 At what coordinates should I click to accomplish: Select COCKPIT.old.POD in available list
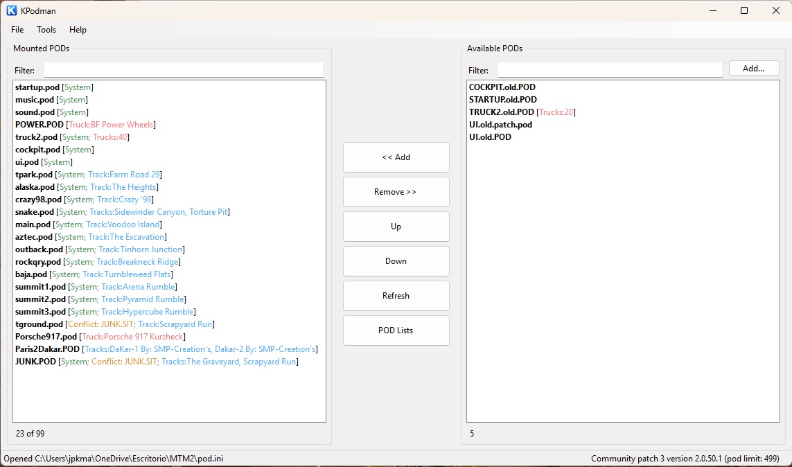pyautogui.click(x=502, y=87)
